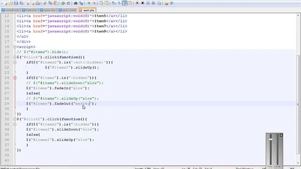Click the Run Macro Multiple Times icon

(154, 3)
